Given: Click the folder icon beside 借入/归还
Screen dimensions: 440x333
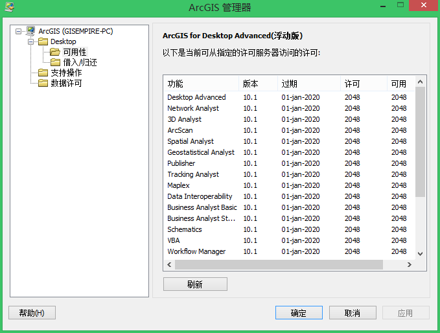Looking at the screenshot, I should (55, 62).
